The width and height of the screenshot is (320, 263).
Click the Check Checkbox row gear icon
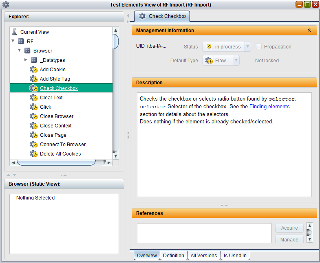pyautogui.click(x=34, y=88)
